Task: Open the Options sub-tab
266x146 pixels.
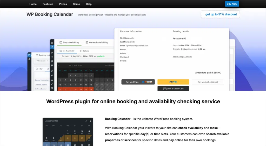Action: click(84, 51)
